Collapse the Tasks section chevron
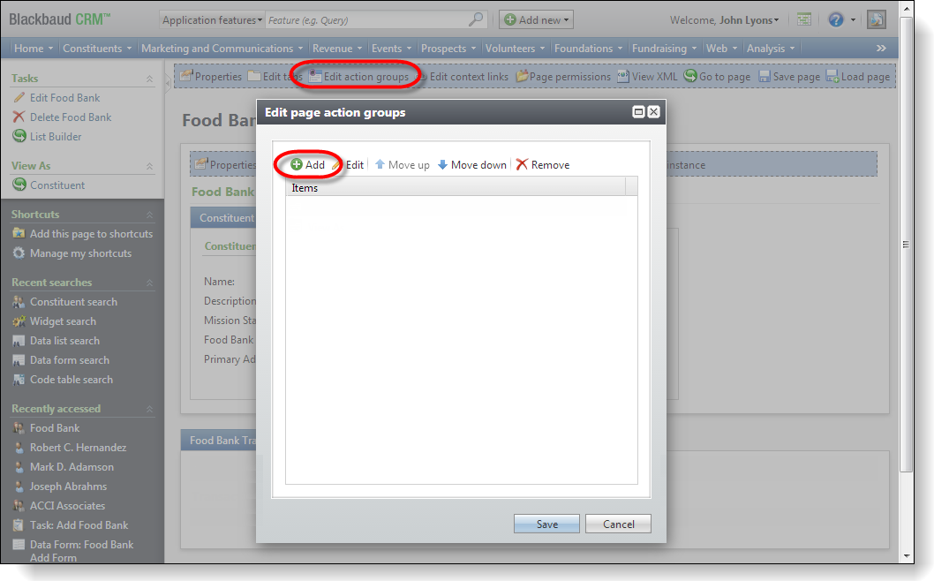The width and height of the screenshot is (934, 581). pyautogui.click(x=149, y=79)
